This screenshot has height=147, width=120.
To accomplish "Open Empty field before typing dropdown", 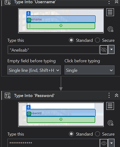I will (x=34, y=70).
